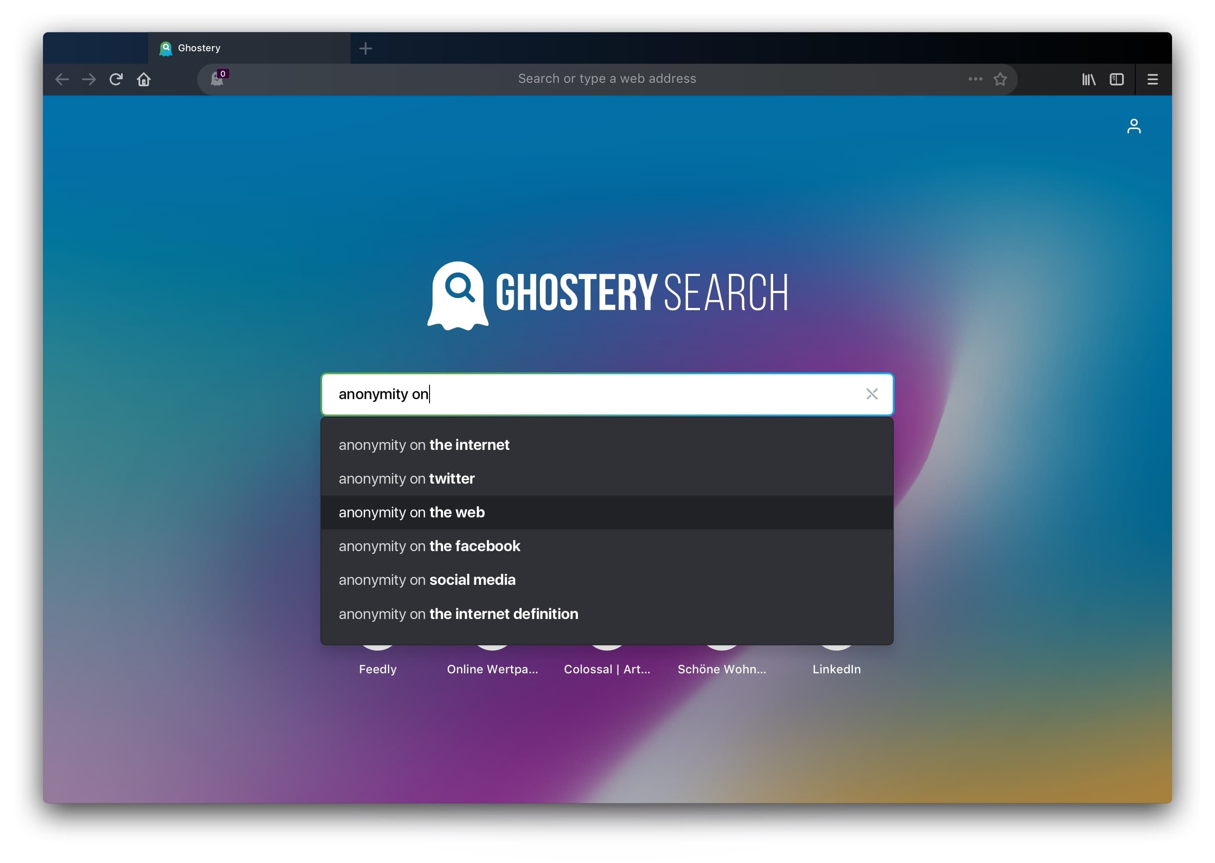The width and height of the screenshot is (1215, 863).
Task: Go to the browser home page
Action: click(144, 80)
